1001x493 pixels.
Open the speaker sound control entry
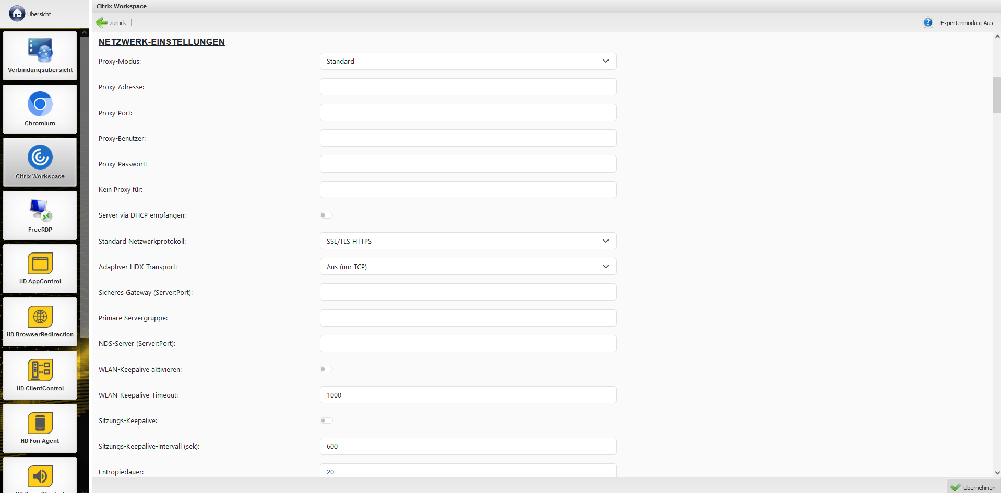pyautogui.click(x=40, y=475)
